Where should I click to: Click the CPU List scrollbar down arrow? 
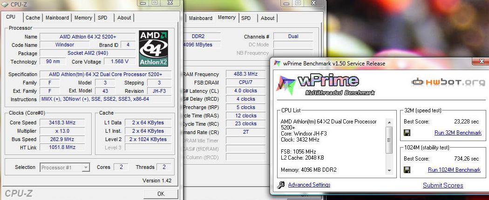pos(389,170)
